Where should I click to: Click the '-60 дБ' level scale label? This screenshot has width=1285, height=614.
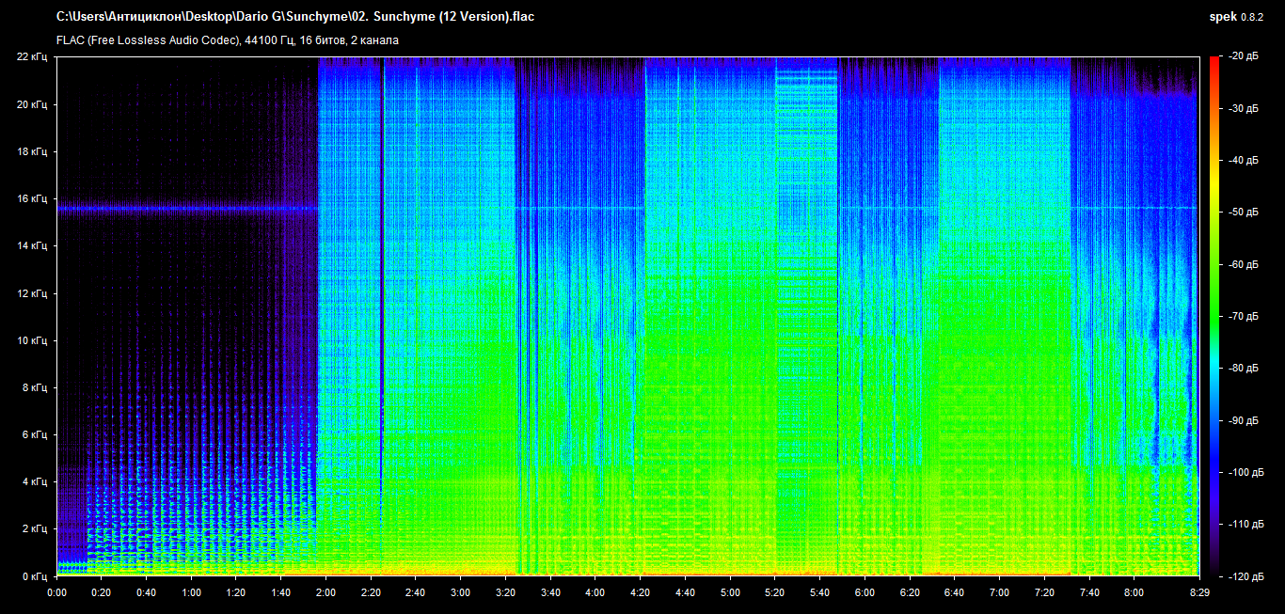pyautogui.click(x=1242, y=264)
